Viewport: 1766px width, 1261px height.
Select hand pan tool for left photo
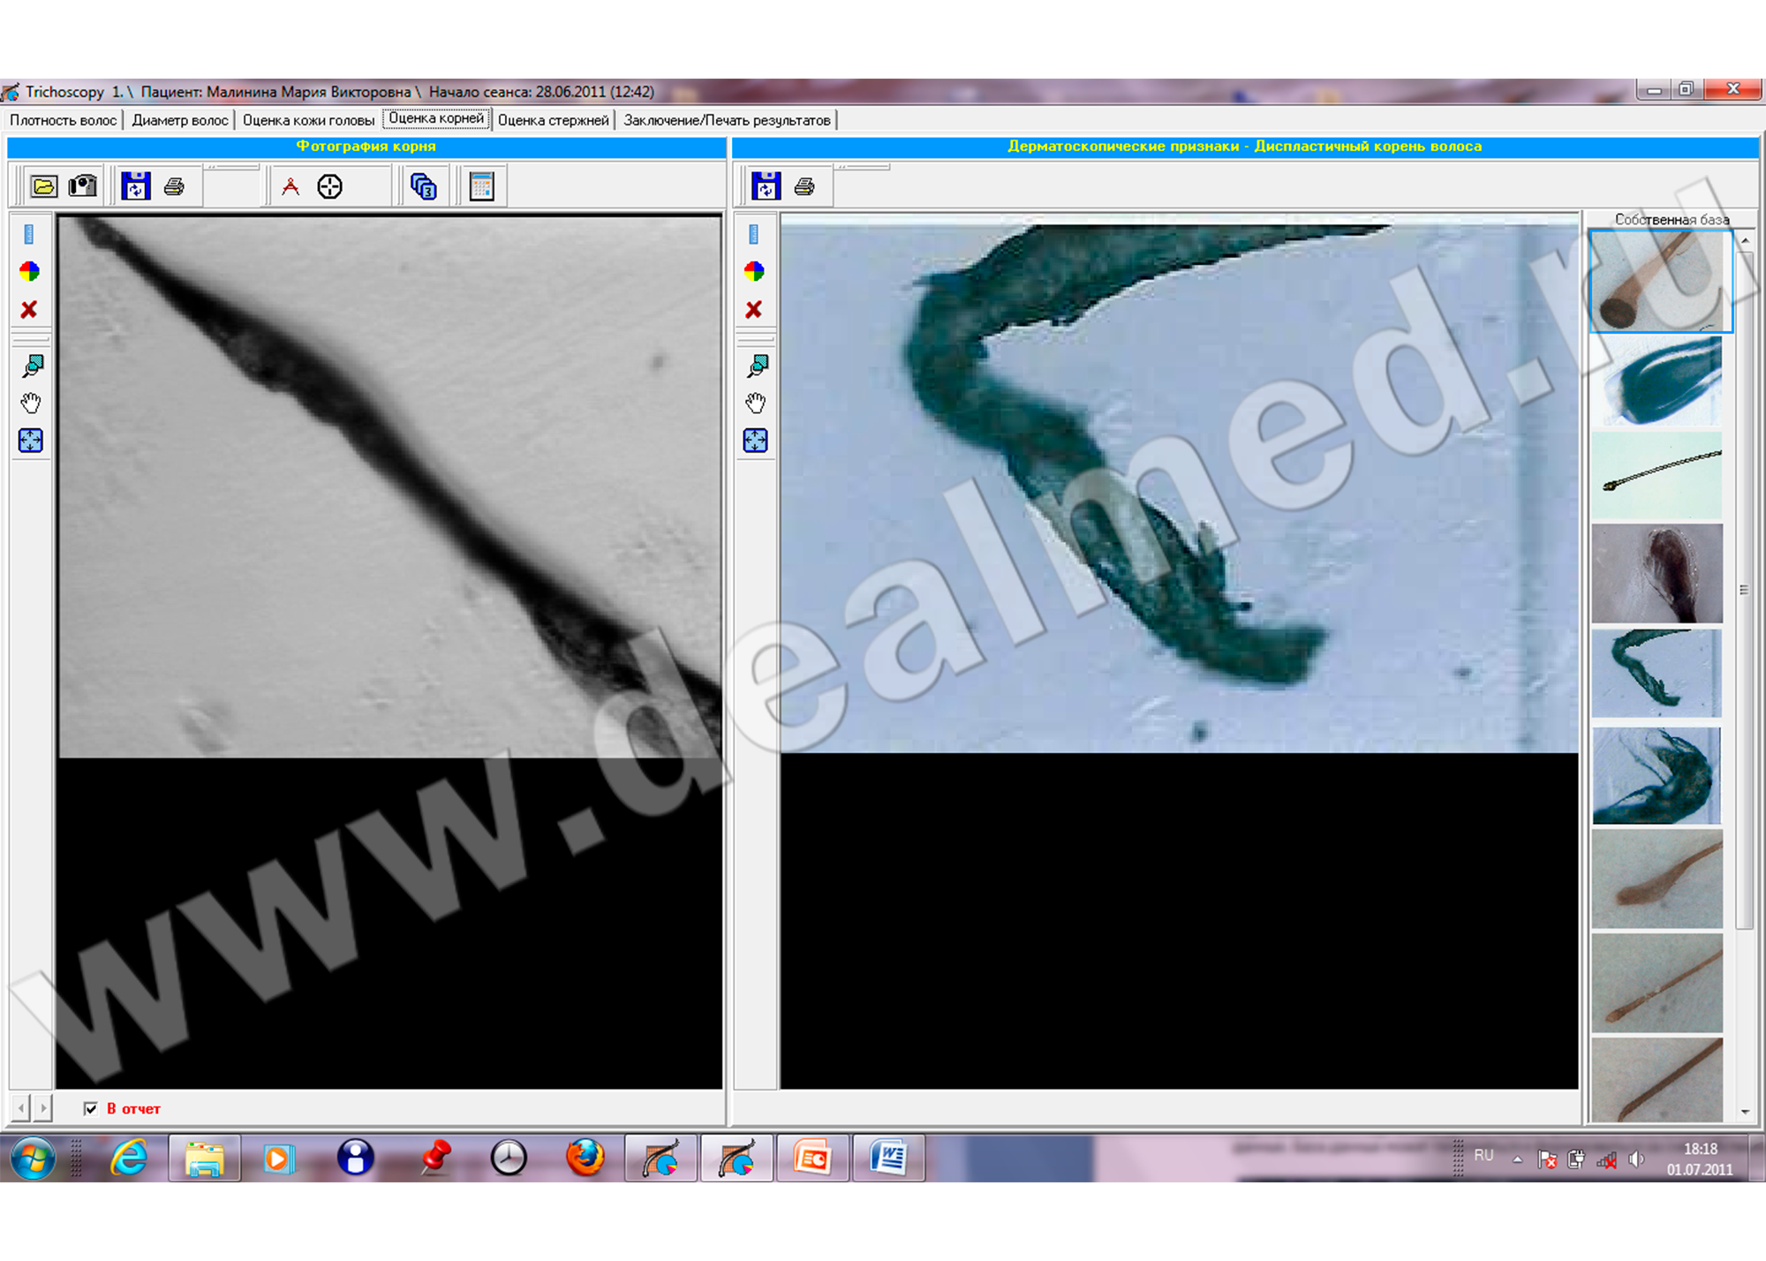pos(31,404)
